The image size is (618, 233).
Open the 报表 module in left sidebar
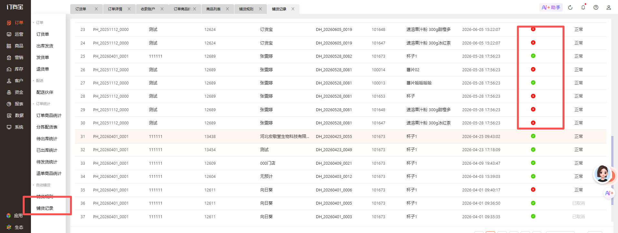click(15, 104)
